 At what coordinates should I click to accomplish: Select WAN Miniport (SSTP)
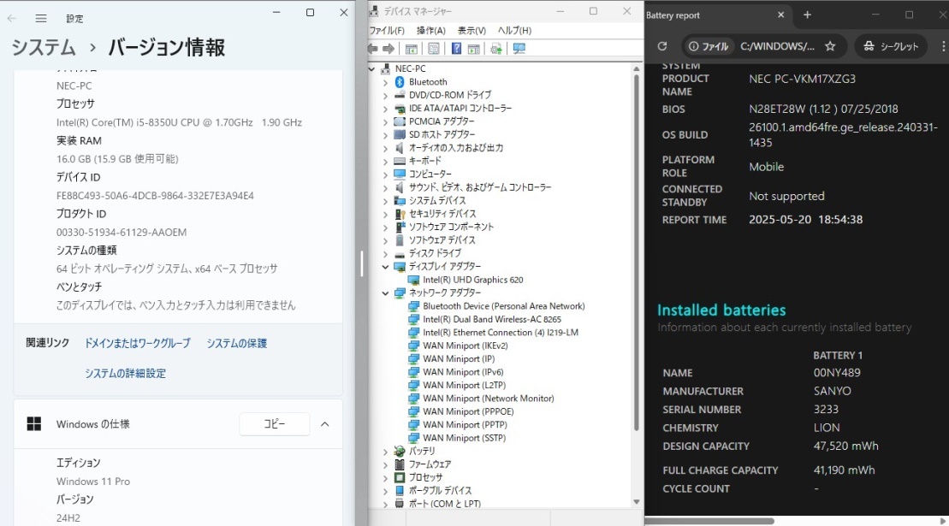(x=464, y=438)
